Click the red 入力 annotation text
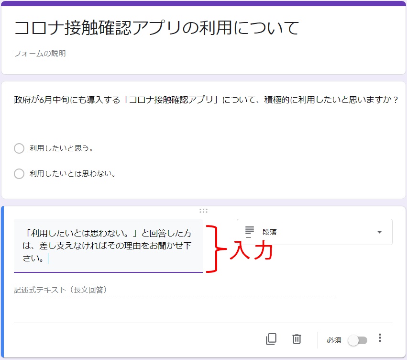The width and height of the screenshot is (407, 360). pos(251,251)
